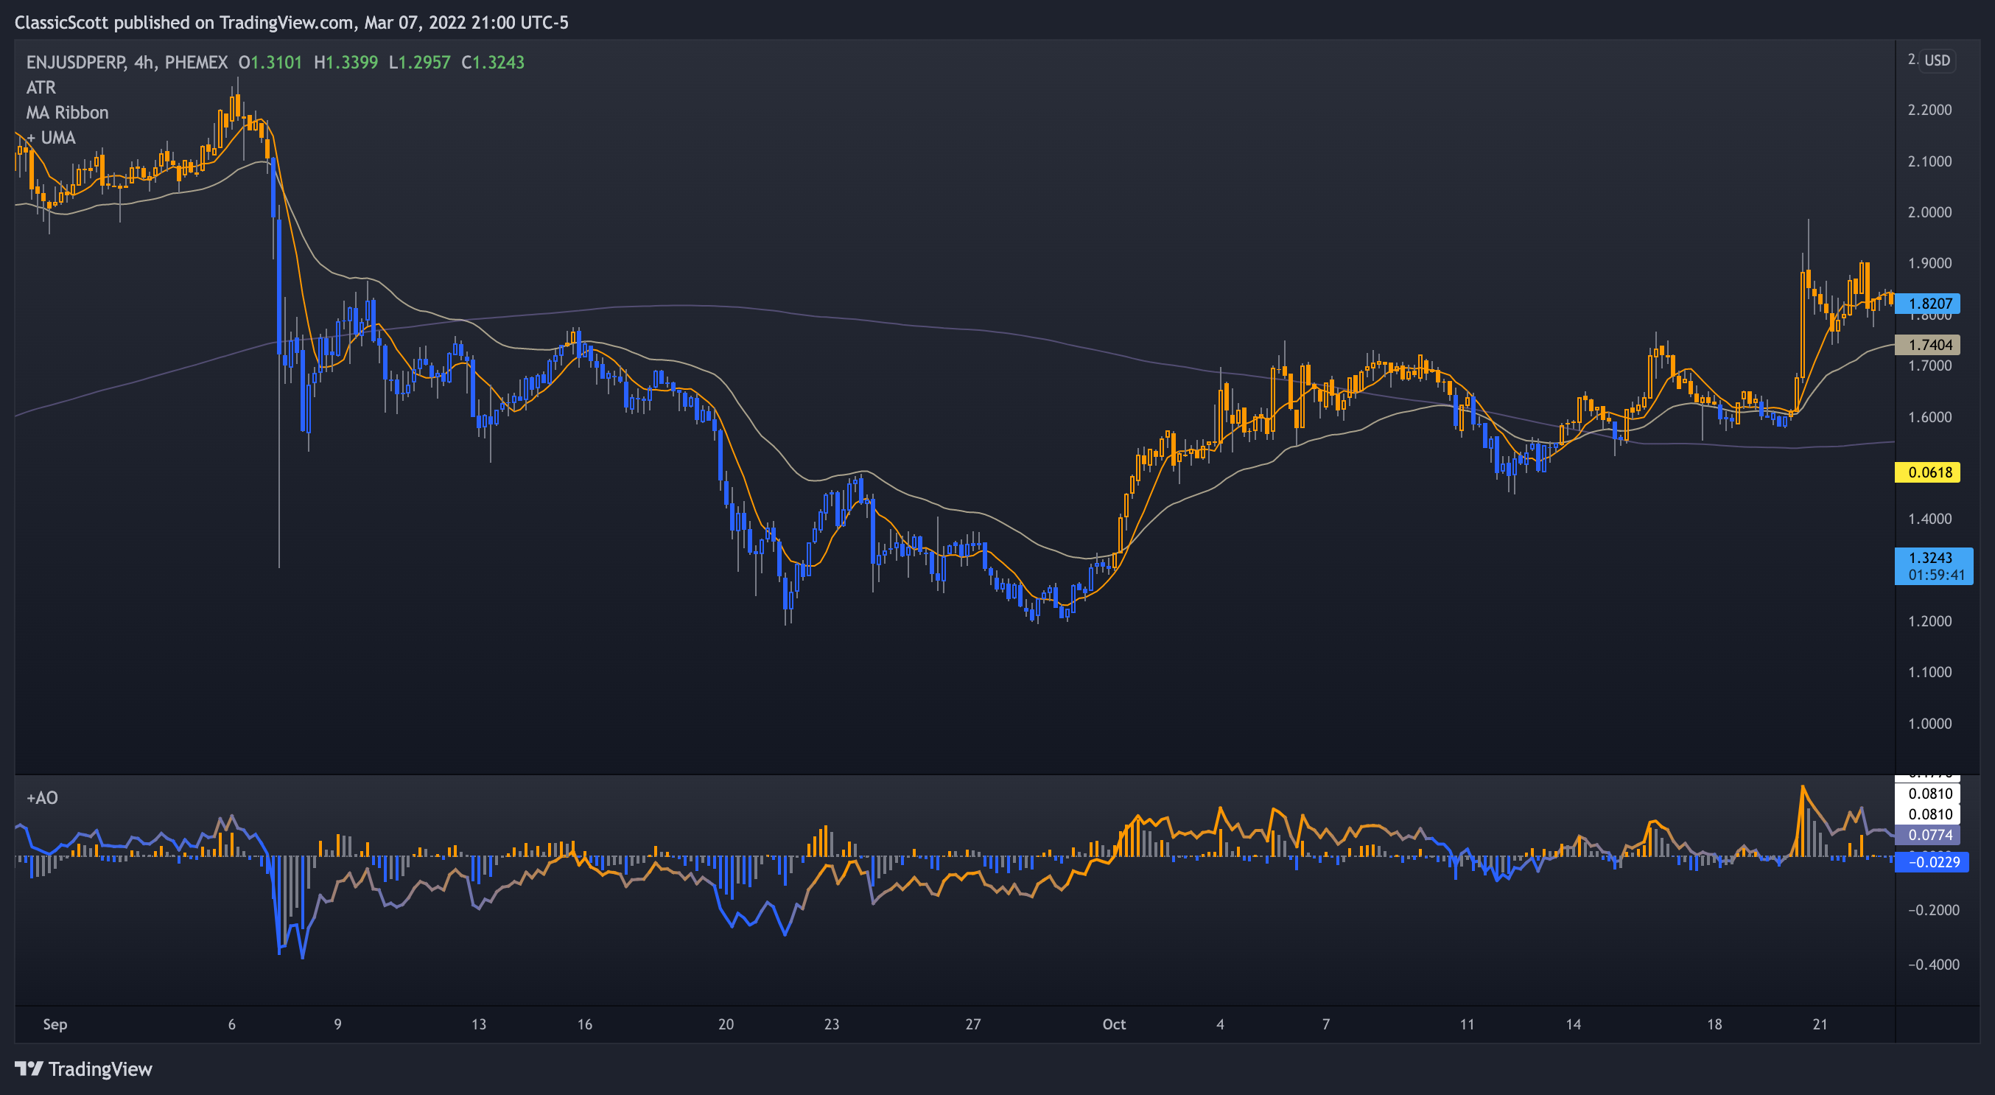Click the high value H1.3399
Viewport: 1995px width, 1095px height.
pyautogui.click(x=346, y=62)
